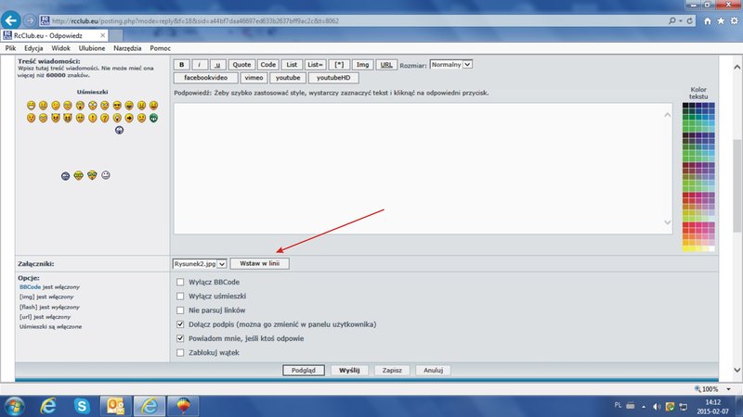
Task: Launch Skype from the taskbar
Action: point(82,406)
